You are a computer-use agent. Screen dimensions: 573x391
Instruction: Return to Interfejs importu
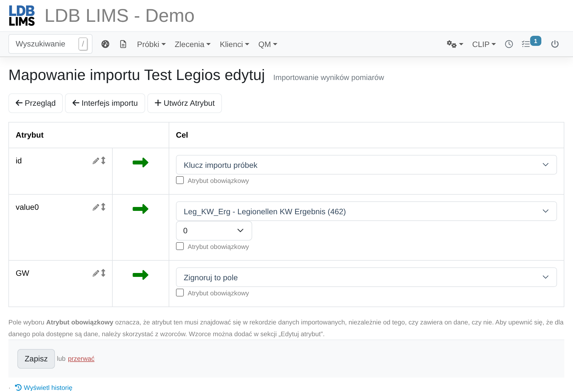click(x=105, y=103)
